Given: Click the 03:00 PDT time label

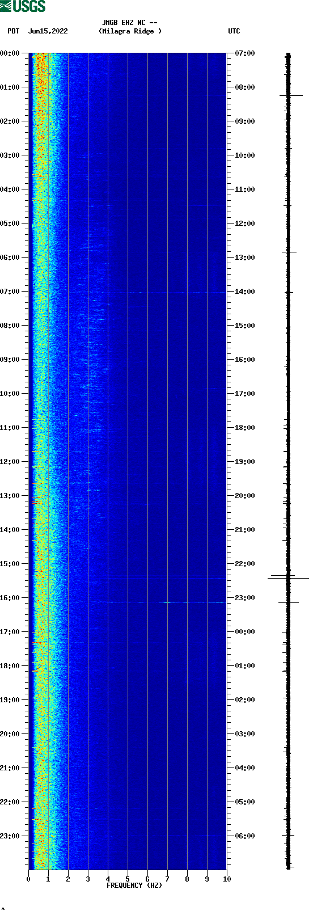Looking at the screenshot, I should (x=10, y=155).
